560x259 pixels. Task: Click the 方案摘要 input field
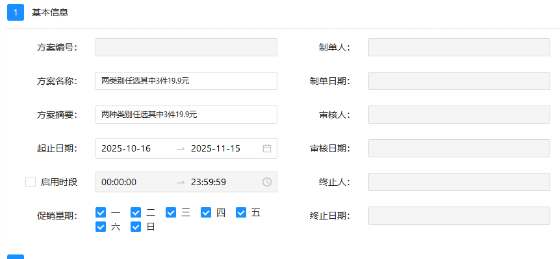coord(186,115)
